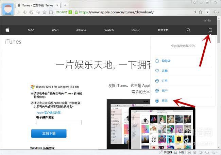Click the browser skin shirt icon
Screen dimensions: 221x155
click(x=194, y=2)
